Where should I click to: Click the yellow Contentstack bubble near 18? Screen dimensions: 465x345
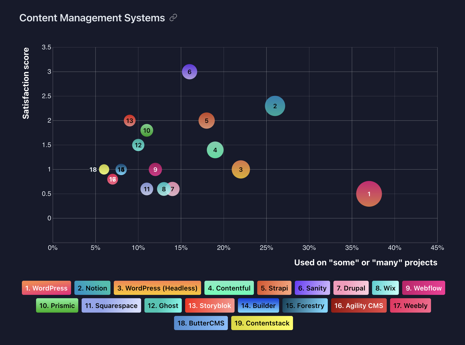[104, 169]
